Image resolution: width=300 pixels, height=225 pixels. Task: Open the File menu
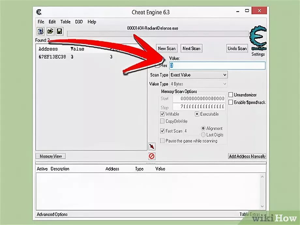click(x=41, y=22)
